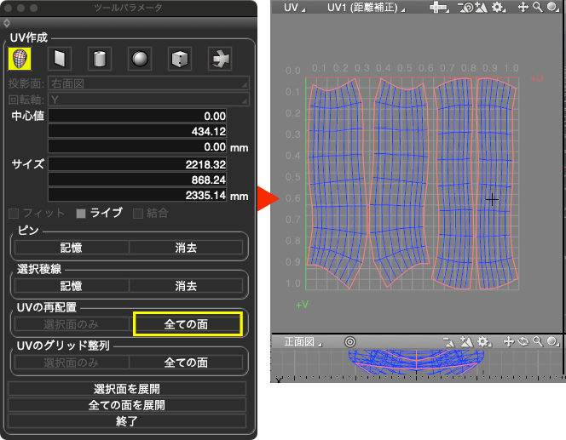Select the planar projection UV icon
This screenshot has height=440, width=566.
tap(60, 58)
